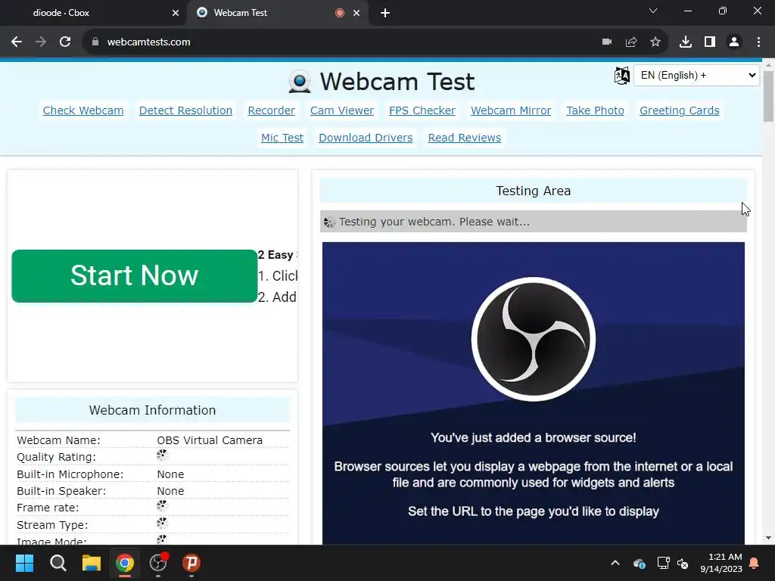Open the red P app in taskbar
Screen dimensions: 775x581
point(191,563)
